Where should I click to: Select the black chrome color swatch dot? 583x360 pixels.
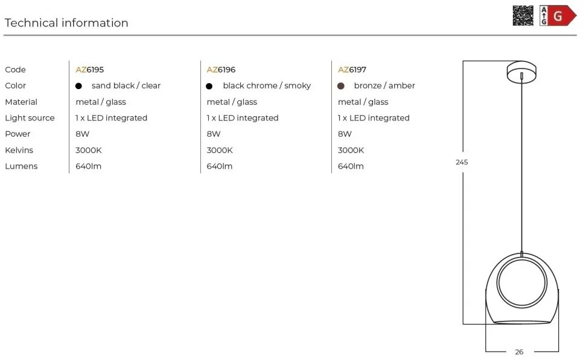(x=209, y=86)
